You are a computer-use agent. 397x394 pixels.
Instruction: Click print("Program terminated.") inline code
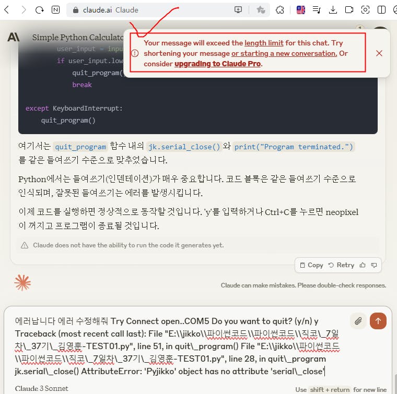point(294,147)
